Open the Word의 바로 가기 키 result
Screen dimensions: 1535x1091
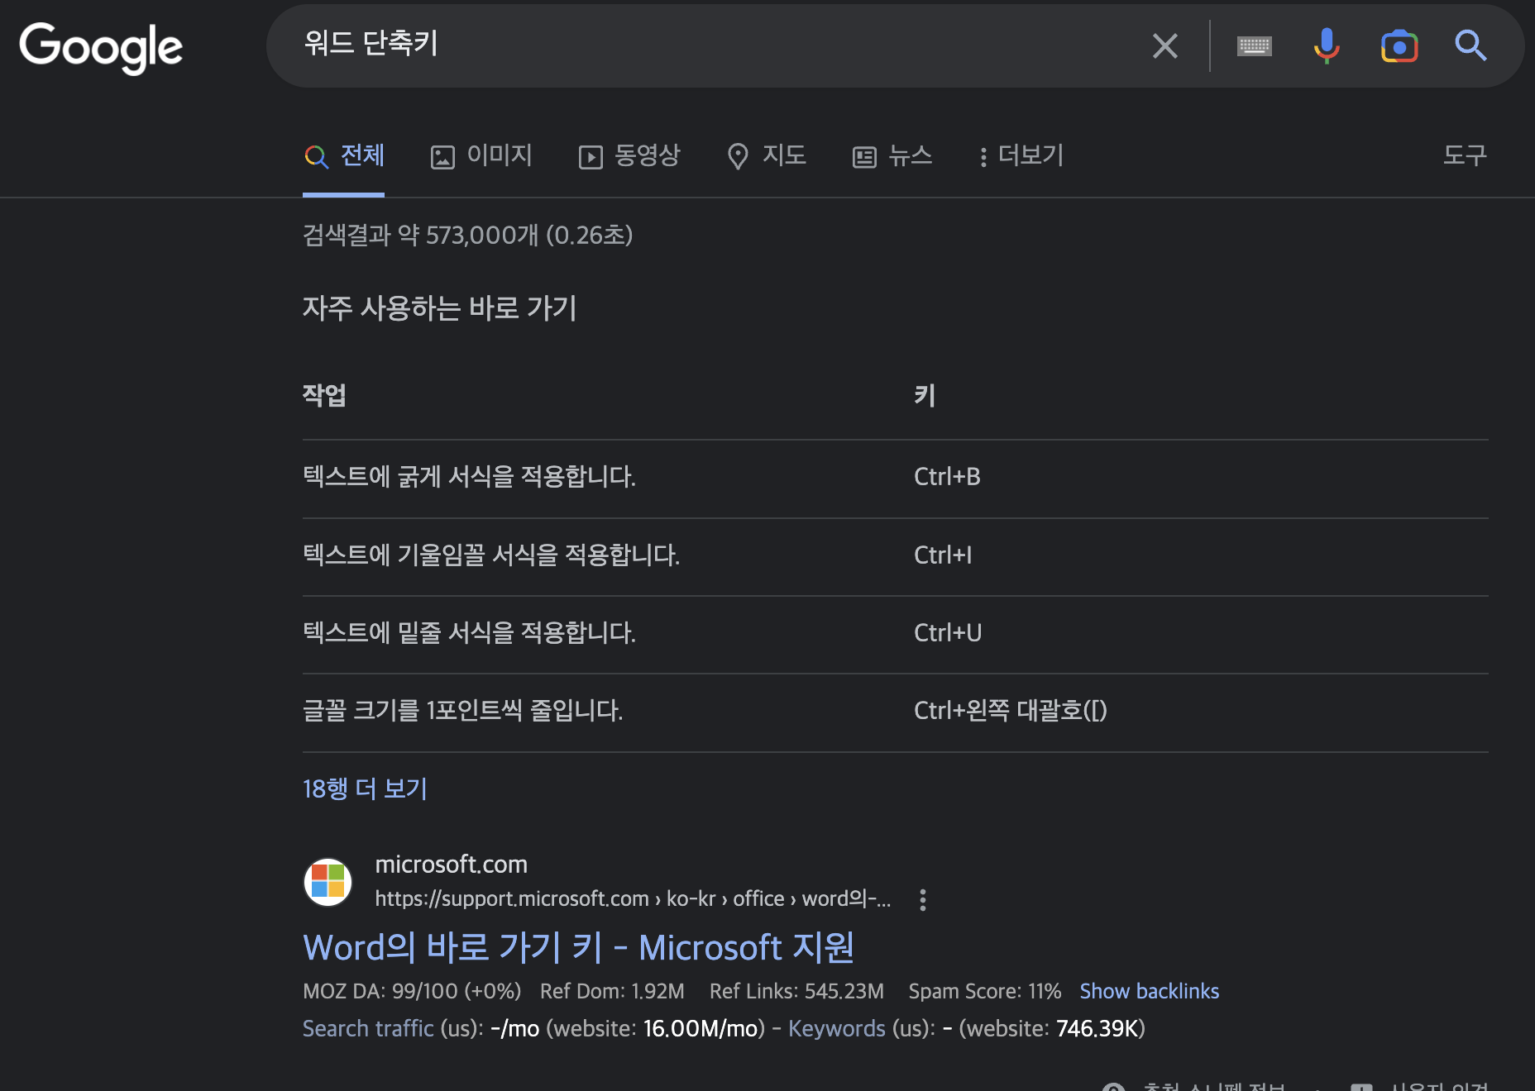[578, 947]
